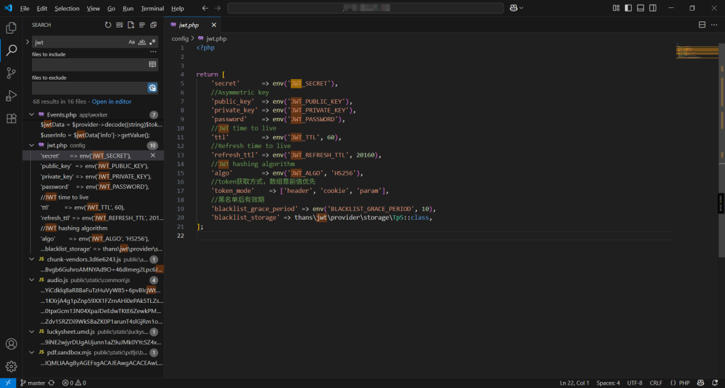Open the Terminal menu
Image resolution: width=725 pixels, height=388 pixels.
point(152,9)
